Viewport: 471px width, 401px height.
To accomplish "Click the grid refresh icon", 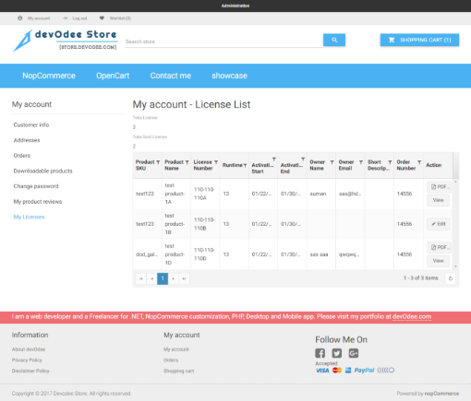I will point(451,278).
